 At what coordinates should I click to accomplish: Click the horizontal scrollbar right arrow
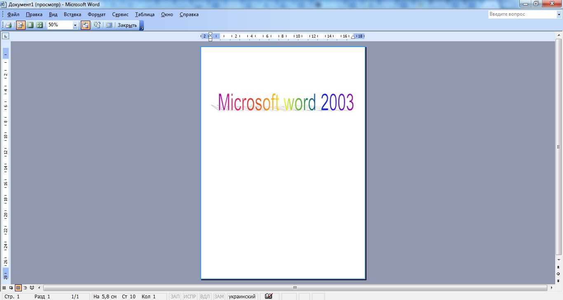click(551, 288)
